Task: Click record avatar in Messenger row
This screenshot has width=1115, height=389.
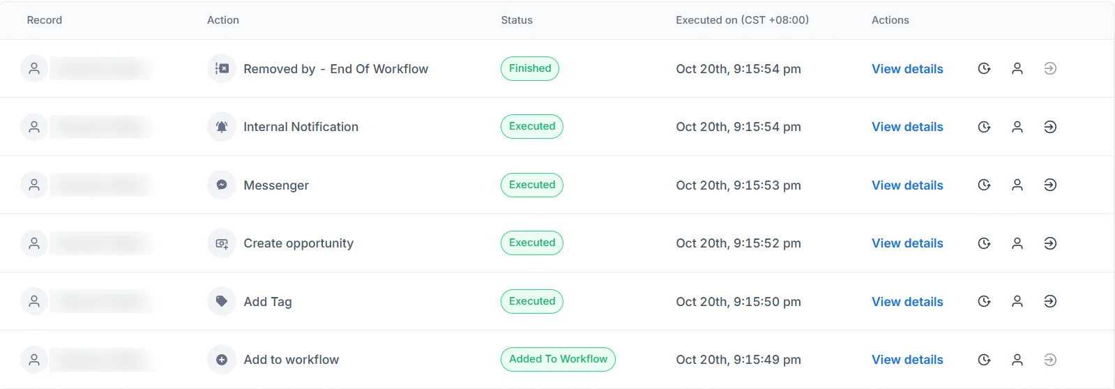Action: (34, 185)
